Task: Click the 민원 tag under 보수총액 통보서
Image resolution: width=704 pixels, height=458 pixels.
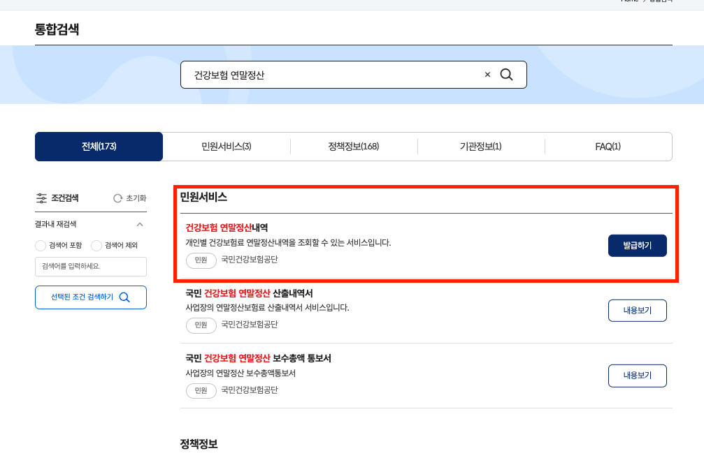Action: point(201,390)
